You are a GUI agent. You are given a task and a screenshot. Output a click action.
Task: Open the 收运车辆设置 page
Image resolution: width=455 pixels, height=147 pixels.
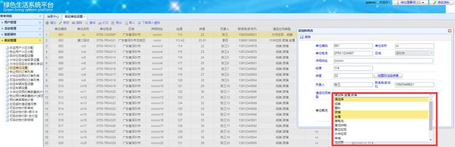point(18,88)
